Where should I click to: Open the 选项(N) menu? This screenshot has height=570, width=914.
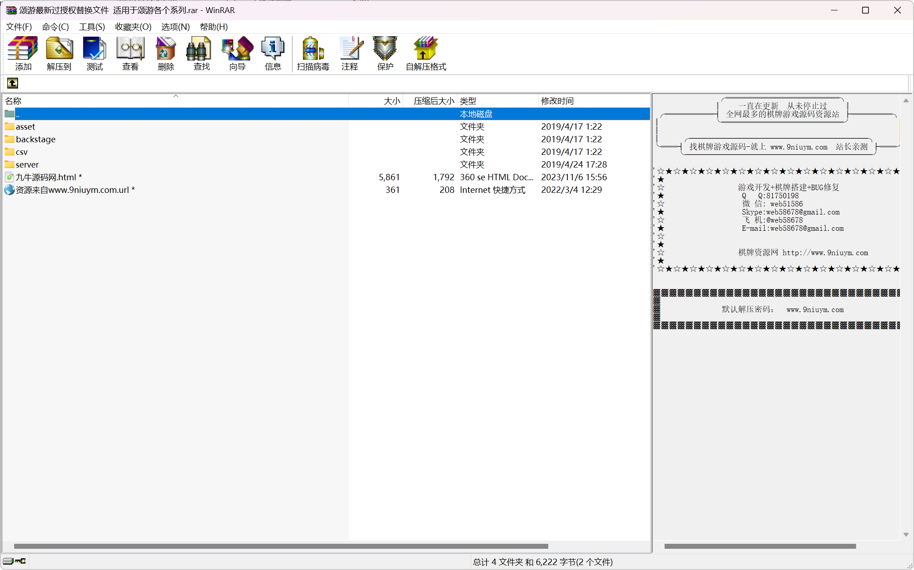(x=176, y=27)
